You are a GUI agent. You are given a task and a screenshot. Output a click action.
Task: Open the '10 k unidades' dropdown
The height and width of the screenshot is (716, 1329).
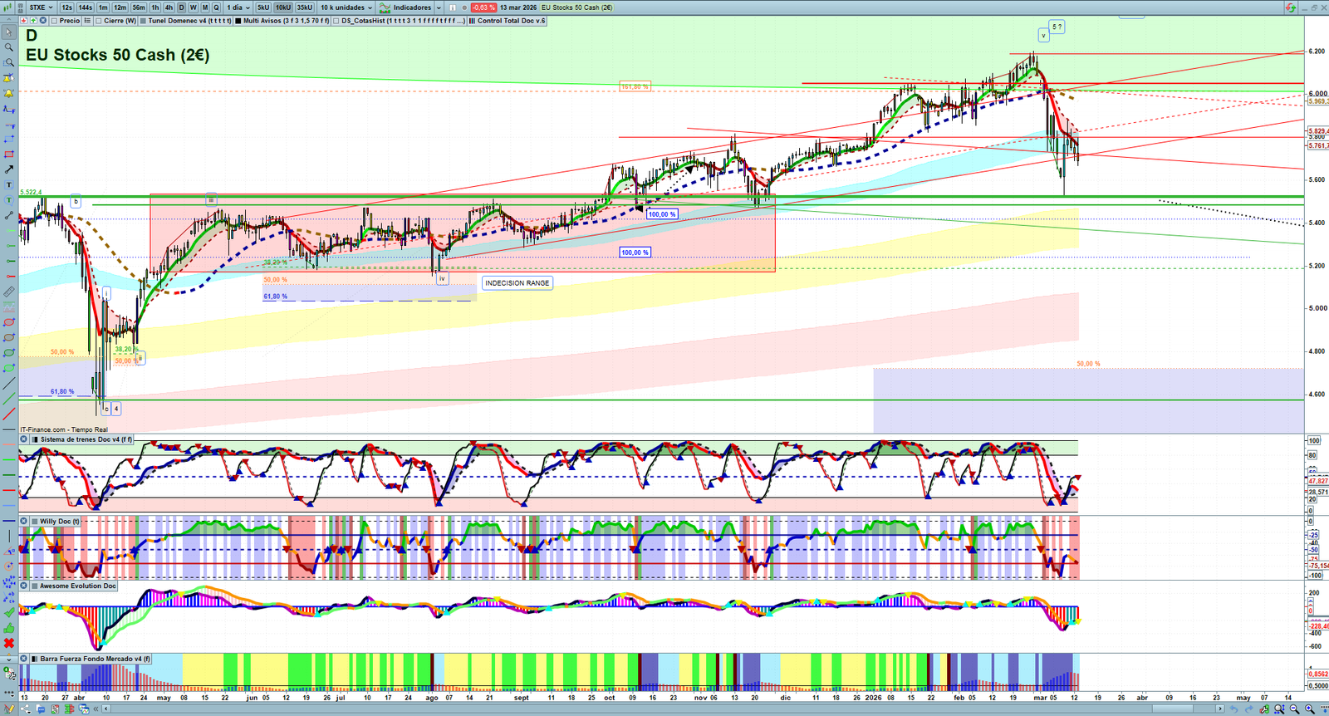346,7
